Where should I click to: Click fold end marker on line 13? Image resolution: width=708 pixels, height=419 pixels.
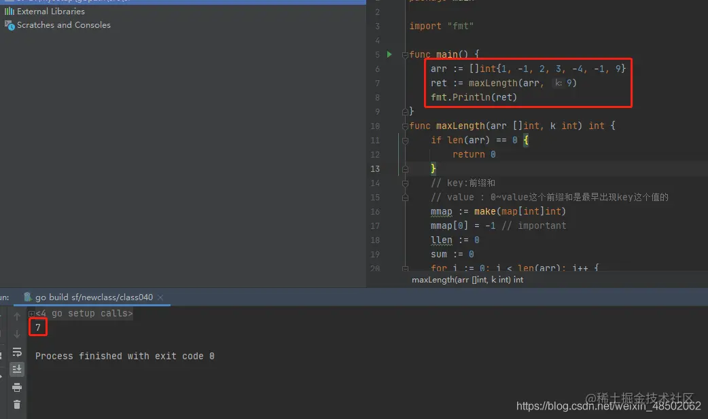pyautogui.click(x=405, y=169)
